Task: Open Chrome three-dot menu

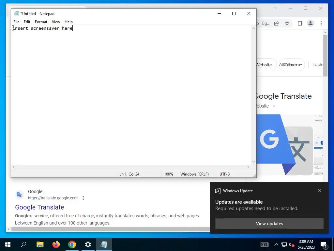Action: [321, 23]
